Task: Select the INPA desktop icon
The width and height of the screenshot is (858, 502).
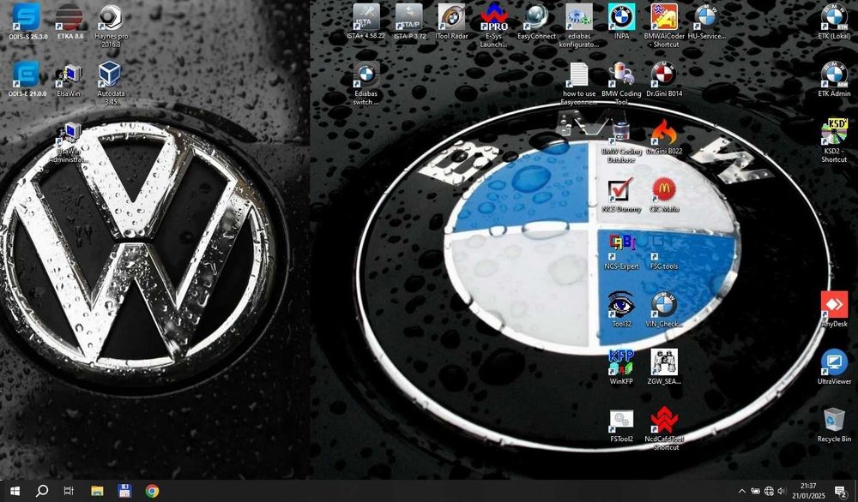Action: (x=621, y=17)
